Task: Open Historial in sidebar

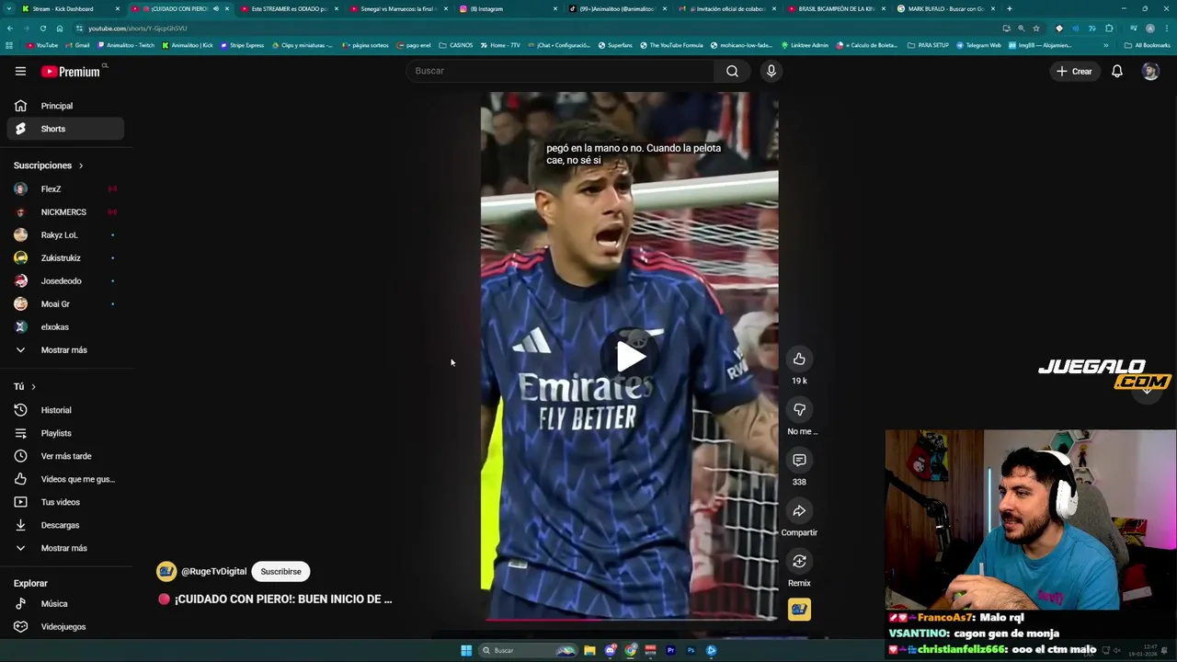Action: pos(65,410)
